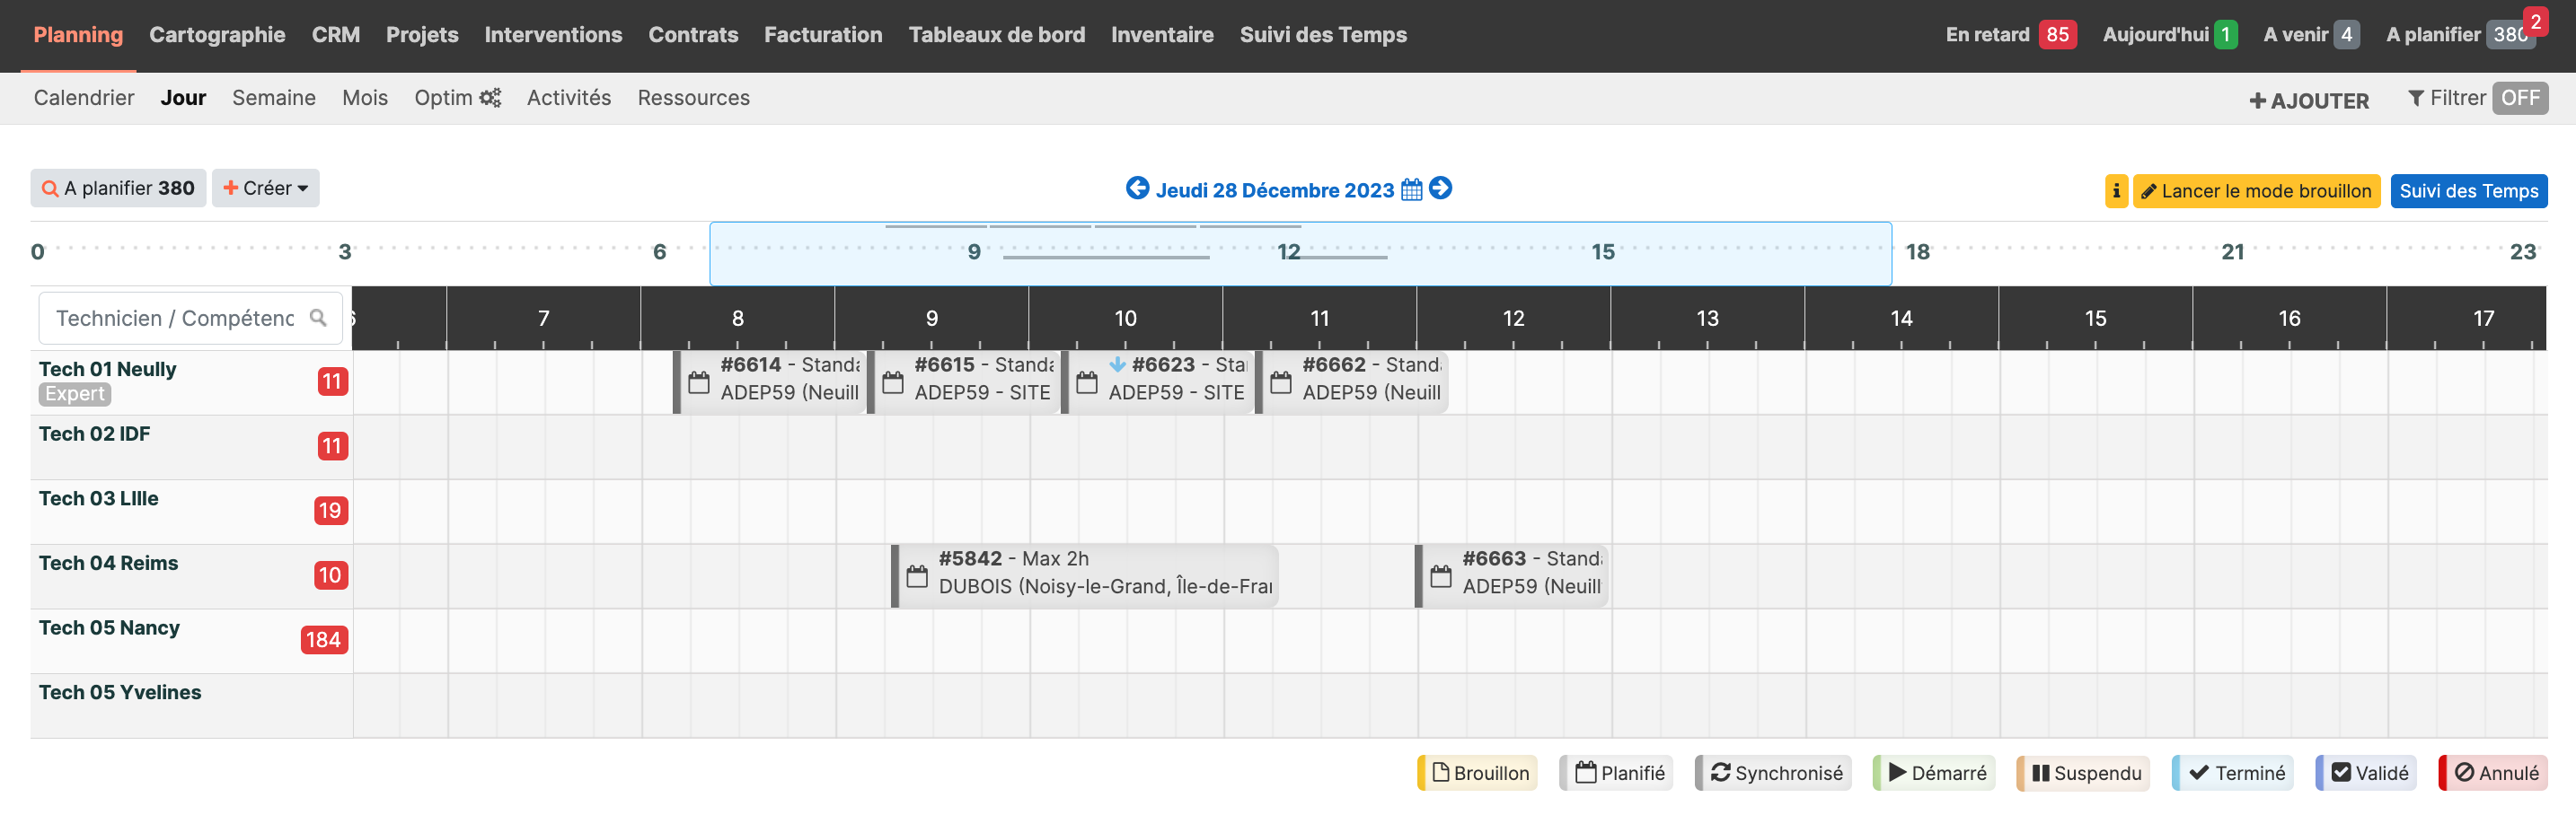The height and width of the screenshot is (815, 2576).
Task: Switch to the Semaine view tab
Action: pyautogui.click(x=273, y=98)
